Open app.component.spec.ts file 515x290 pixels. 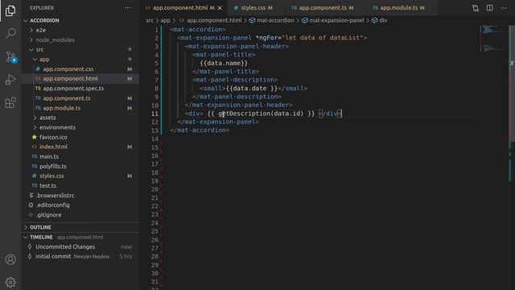73,89
